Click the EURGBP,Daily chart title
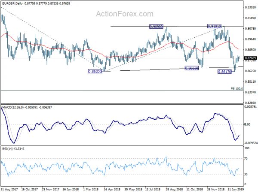This screenshot has height=193, width=258. [12, 3]
